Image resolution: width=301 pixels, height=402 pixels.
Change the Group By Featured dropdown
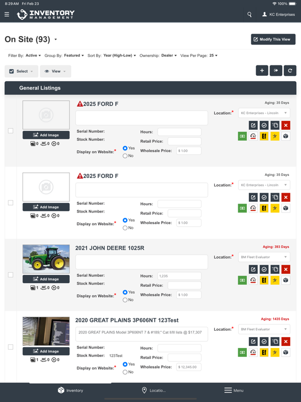(74, 55)
